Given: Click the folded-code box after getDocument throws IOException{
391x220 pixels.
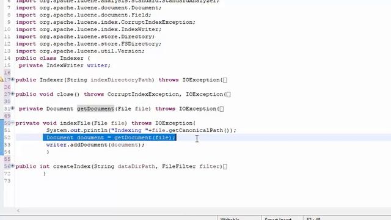Looking at the screenshot, I should [x=222, y=109].
